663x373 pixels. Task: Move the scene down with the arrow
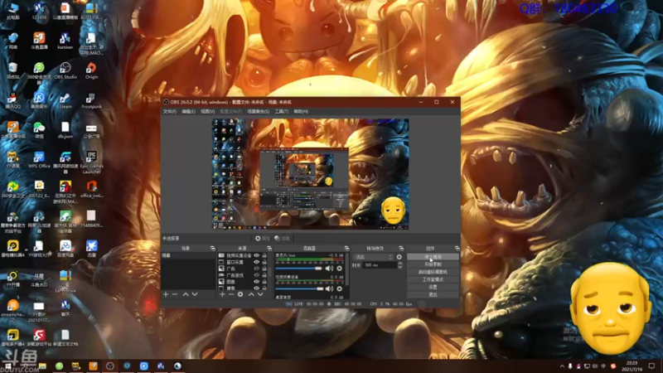195,294
